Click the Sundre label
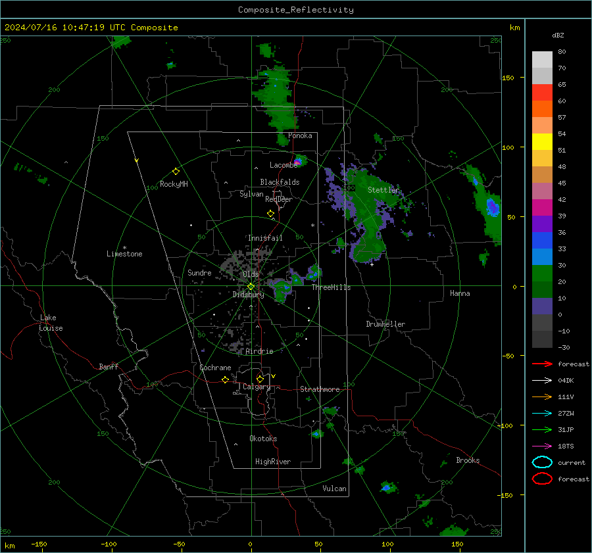 [x=199, y=272]
